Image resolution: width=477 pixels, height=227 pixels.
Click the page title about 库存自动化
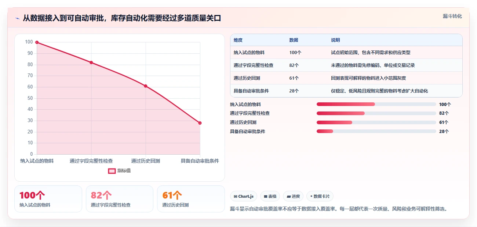(x=122, y=18)
